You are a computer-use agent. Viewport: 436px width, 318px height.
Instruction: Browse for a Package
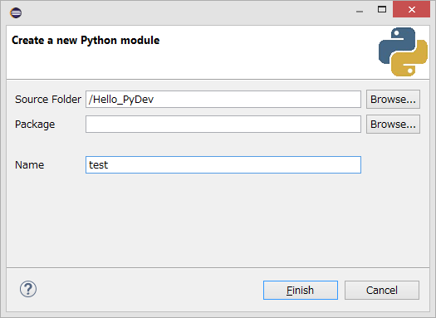(393, 125)
